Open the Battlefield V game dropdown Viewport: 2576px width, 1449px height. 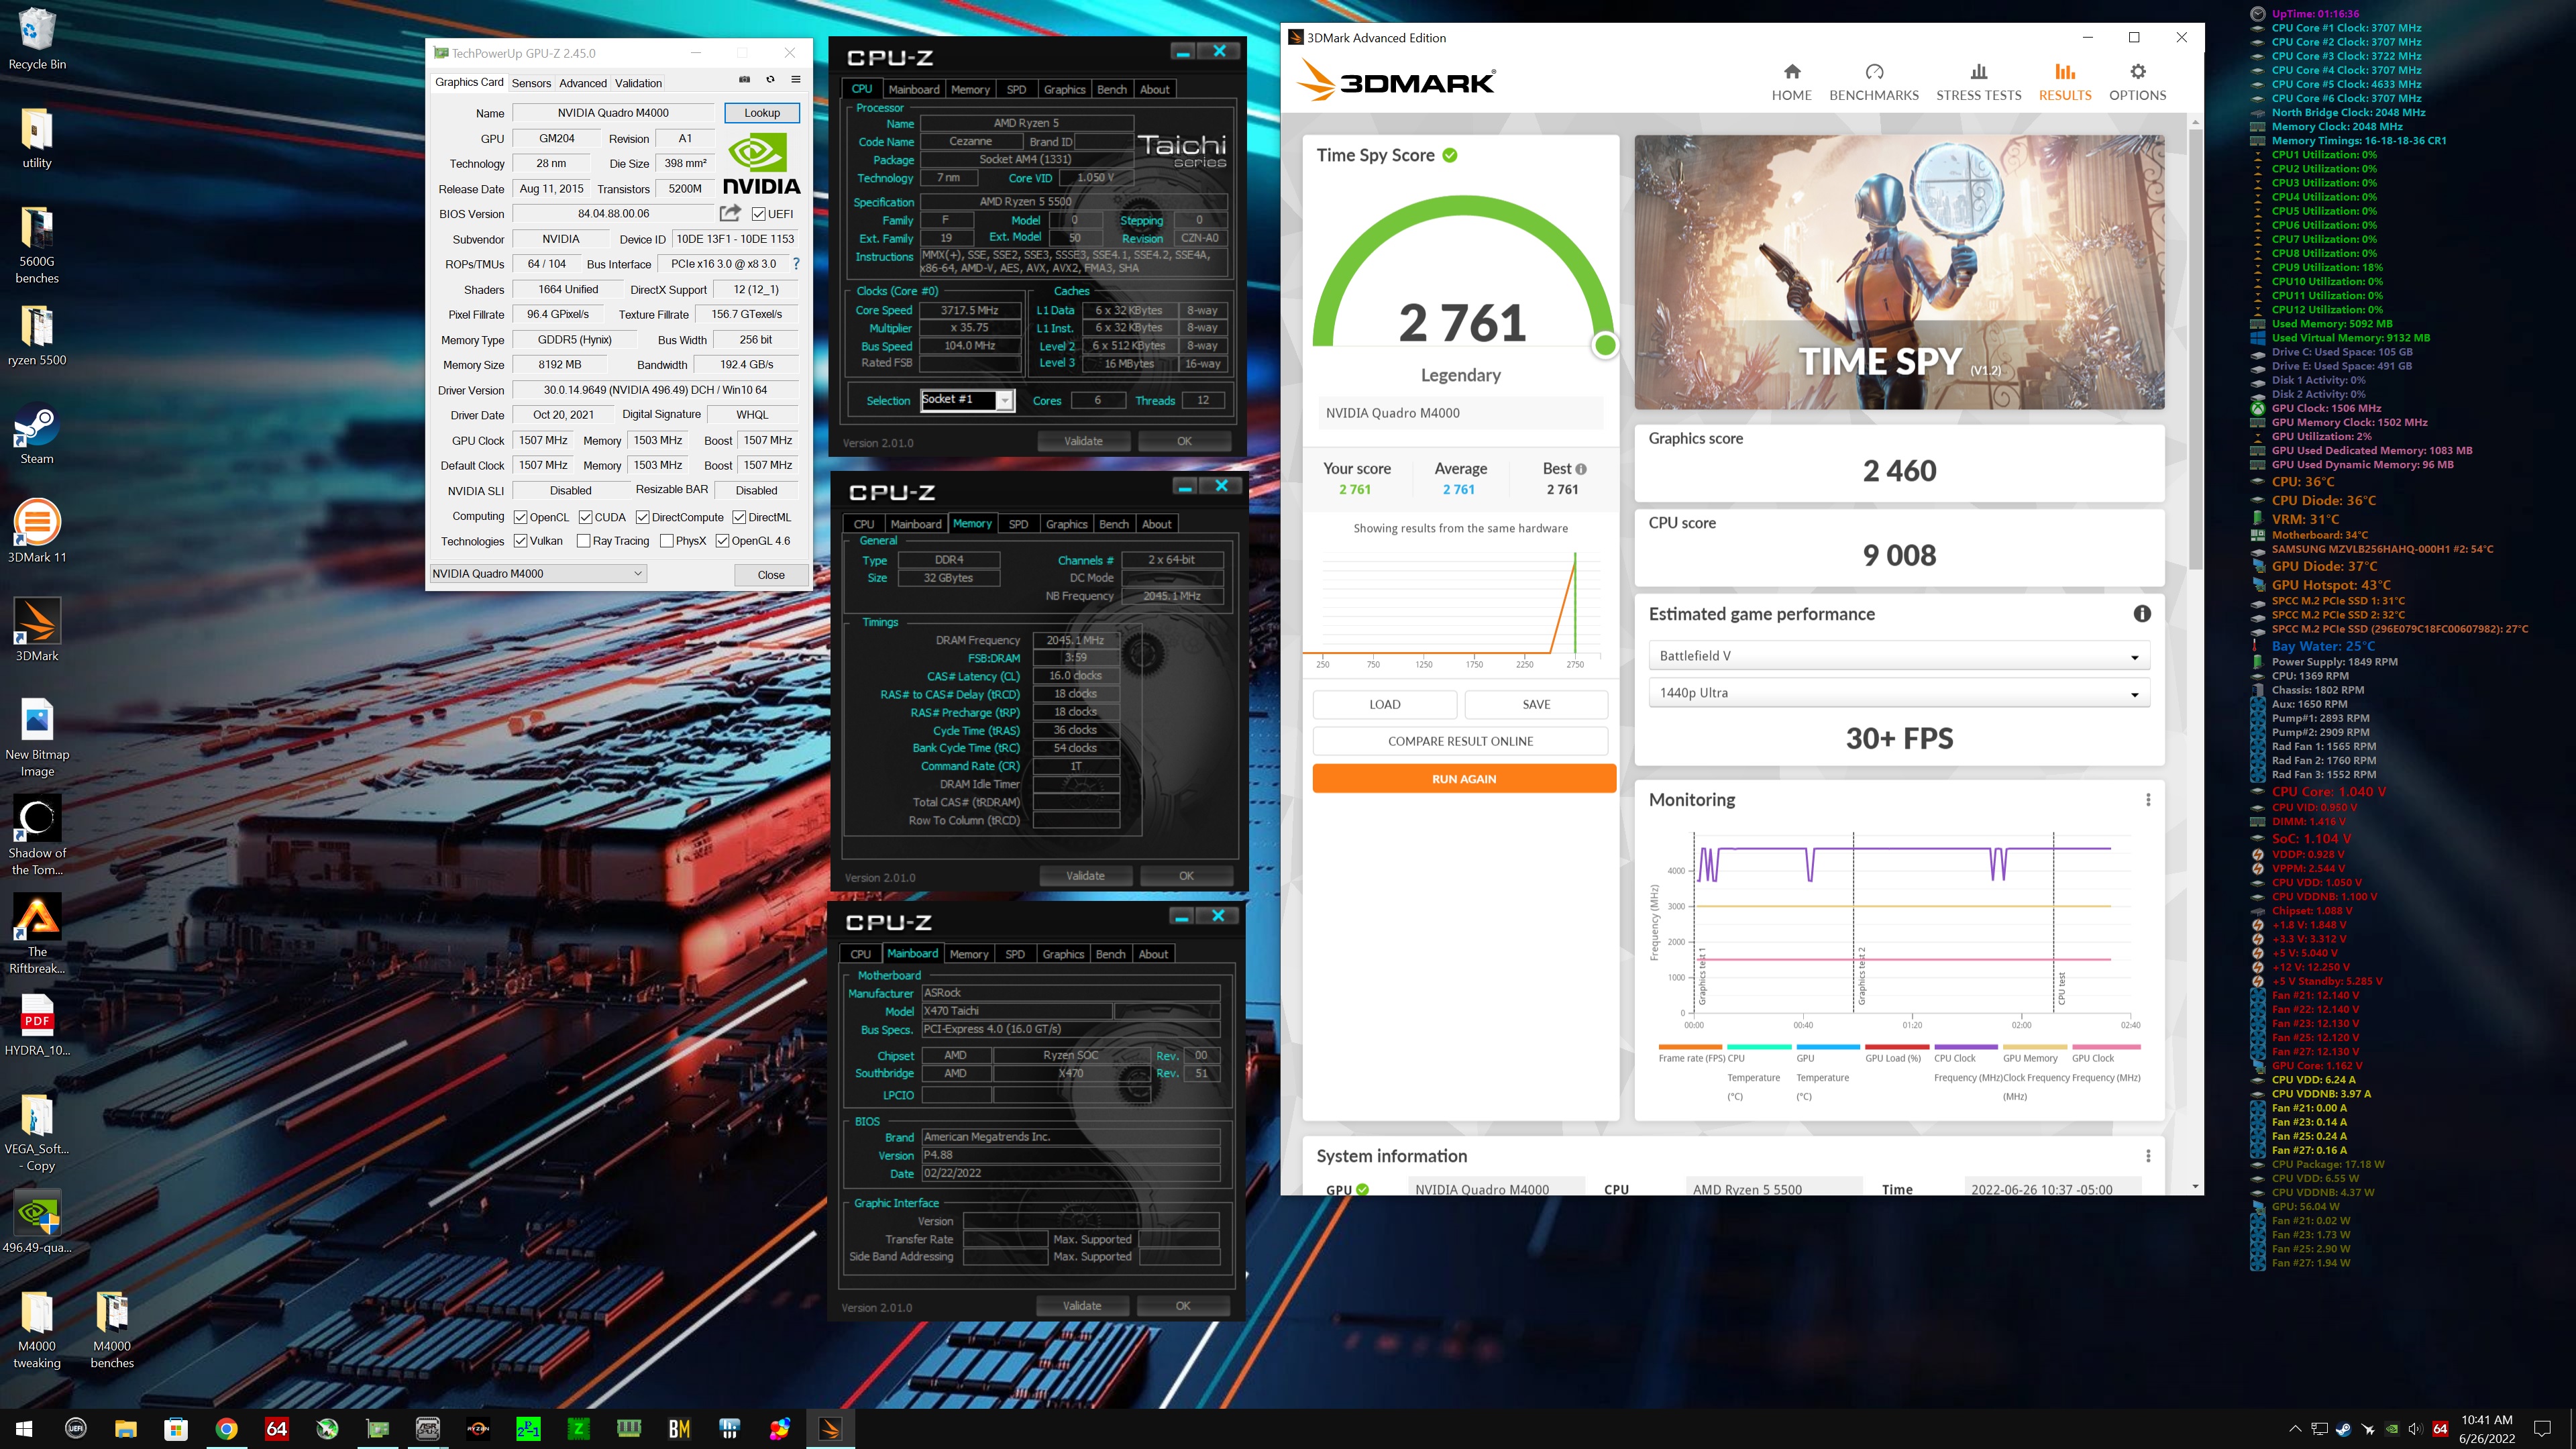click(x=1898, y=656)
